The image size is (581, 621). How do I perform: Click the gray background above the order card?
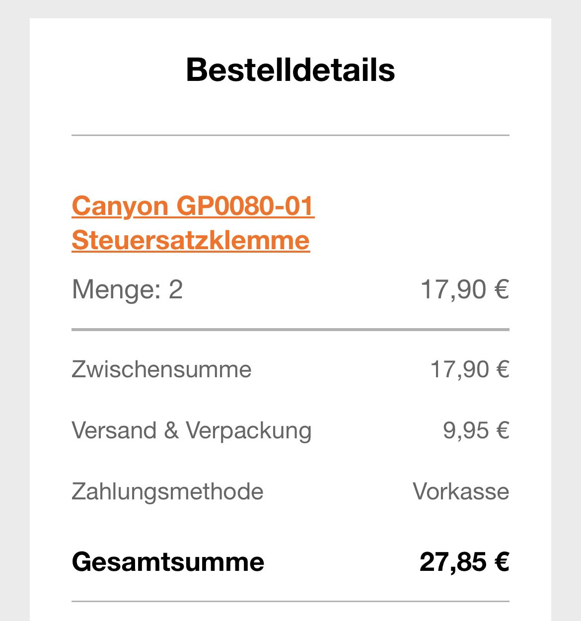click(x=290, y=9)
